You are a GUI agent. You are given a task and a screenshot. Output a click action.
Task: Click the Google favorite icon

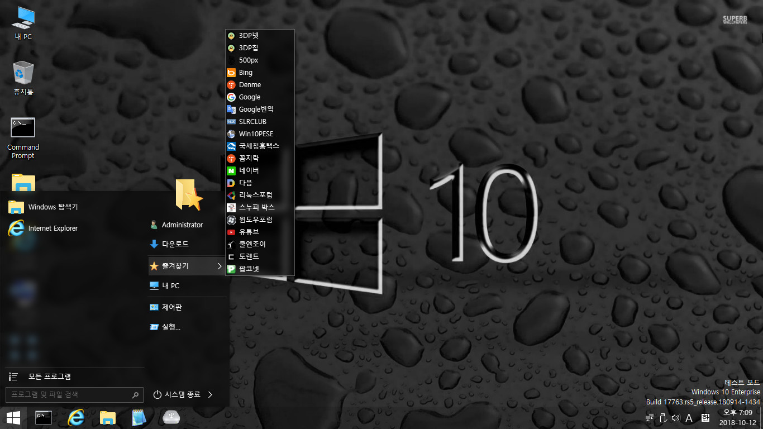click(231, 97)
